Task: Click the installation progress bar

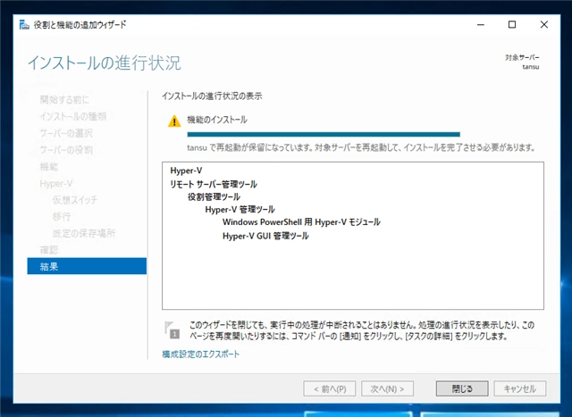Action: click(324, 135)
